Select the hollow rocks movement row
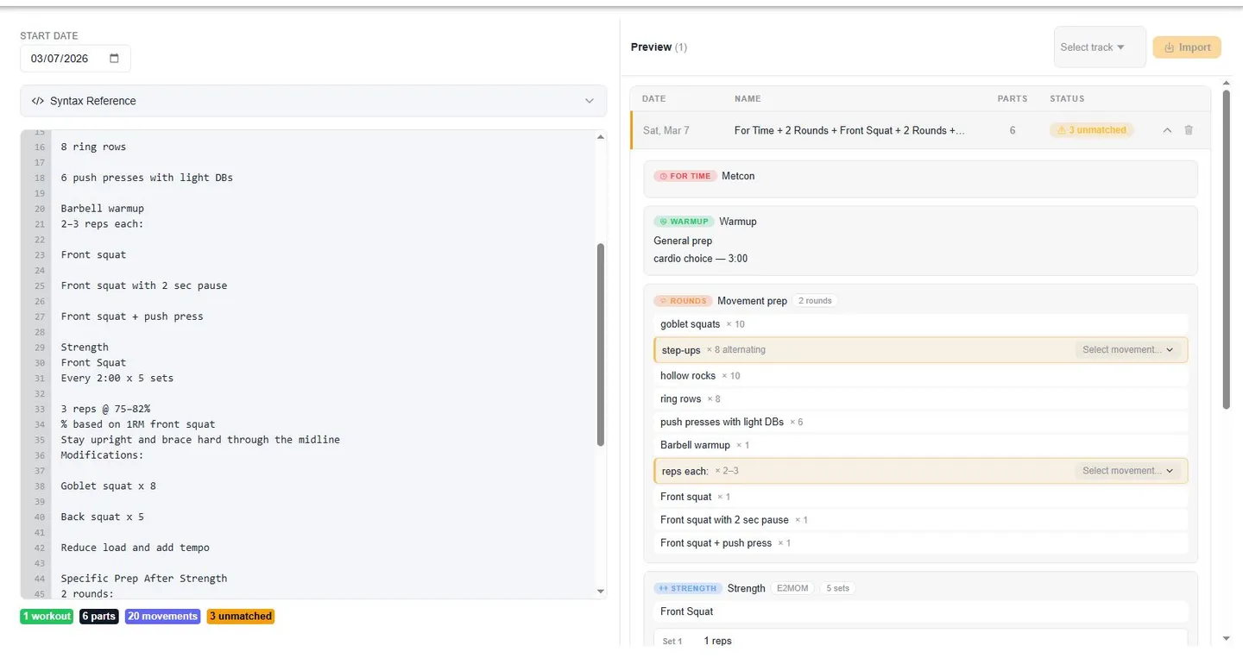 pyautogui.click(x=920, y=376)
